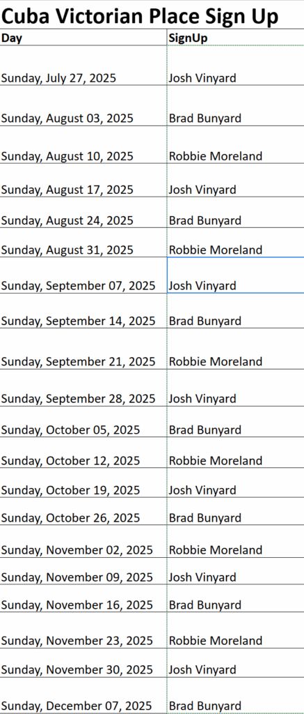Select Robbie Moreland cell for November 02
304x714 pixels.
click(x=235, y=541)
